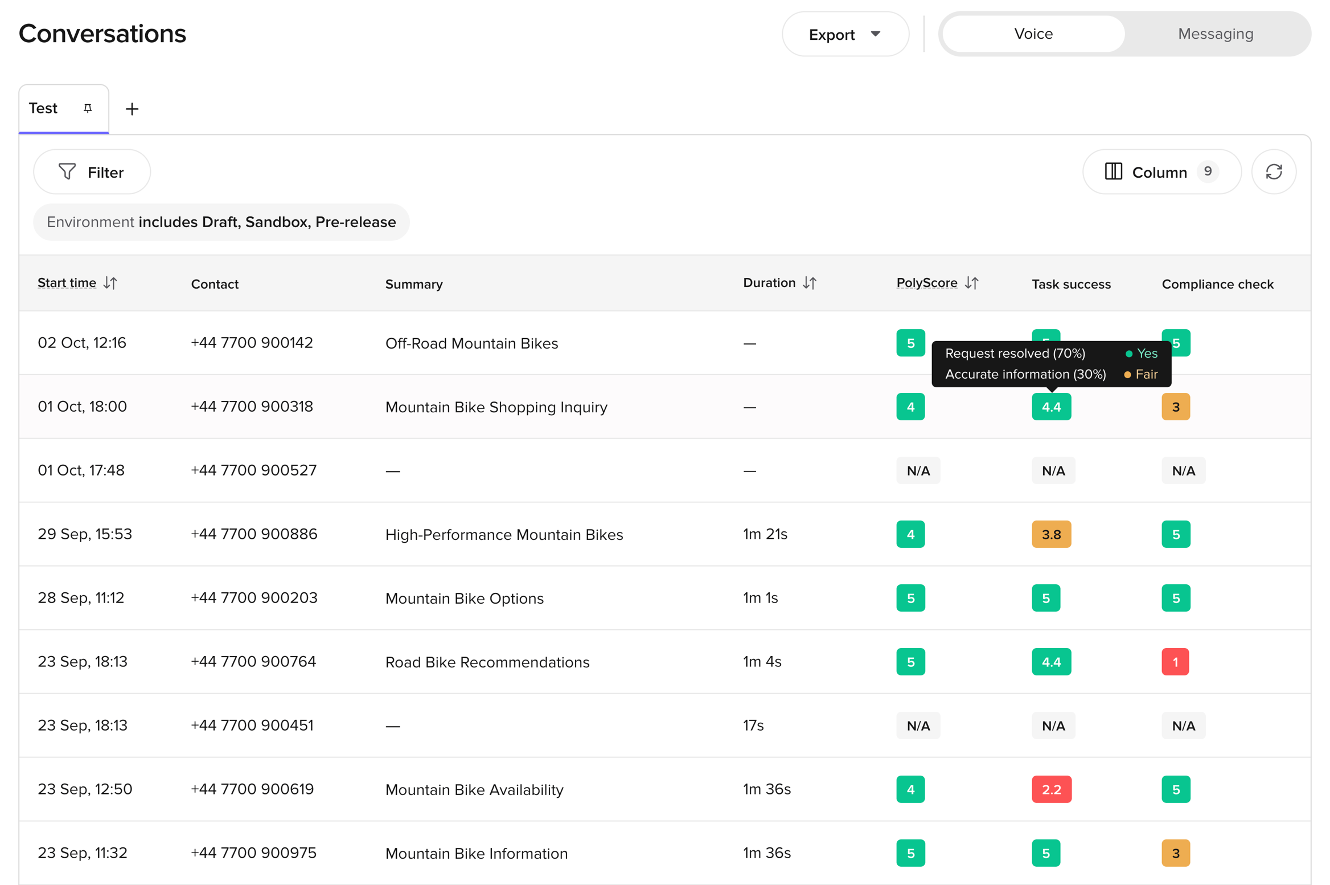1330x885 pixels.
Task: Click duration 17s cell
Action: click(753, 726)
